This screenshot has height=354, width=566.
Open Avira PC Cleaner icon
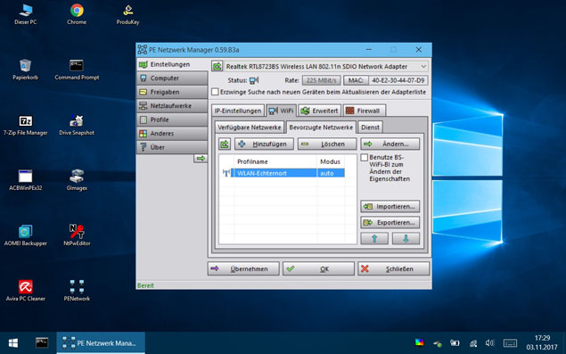[25, 291]
